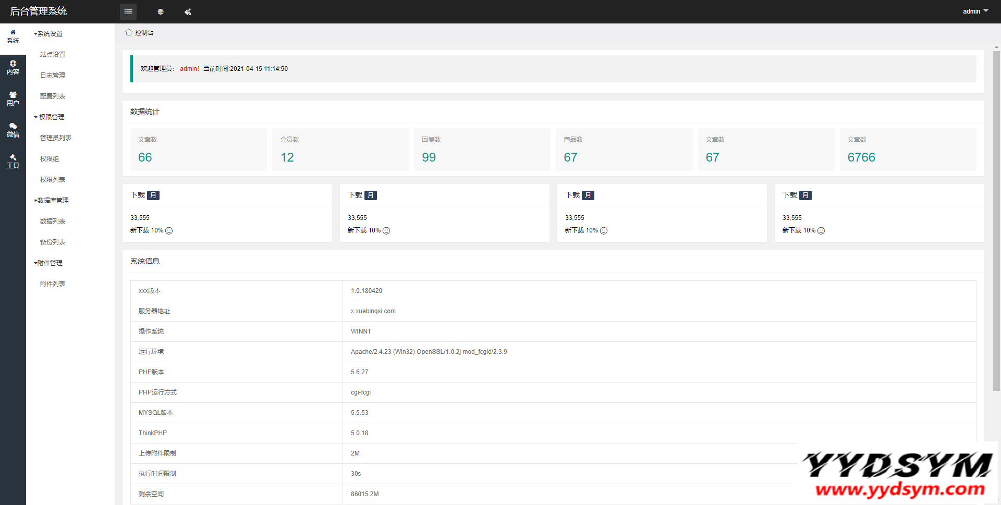This screenshot has height=505, width=1001.
Task: Collapse the 权限管理 menu group
Action: [x=50, y=117]
